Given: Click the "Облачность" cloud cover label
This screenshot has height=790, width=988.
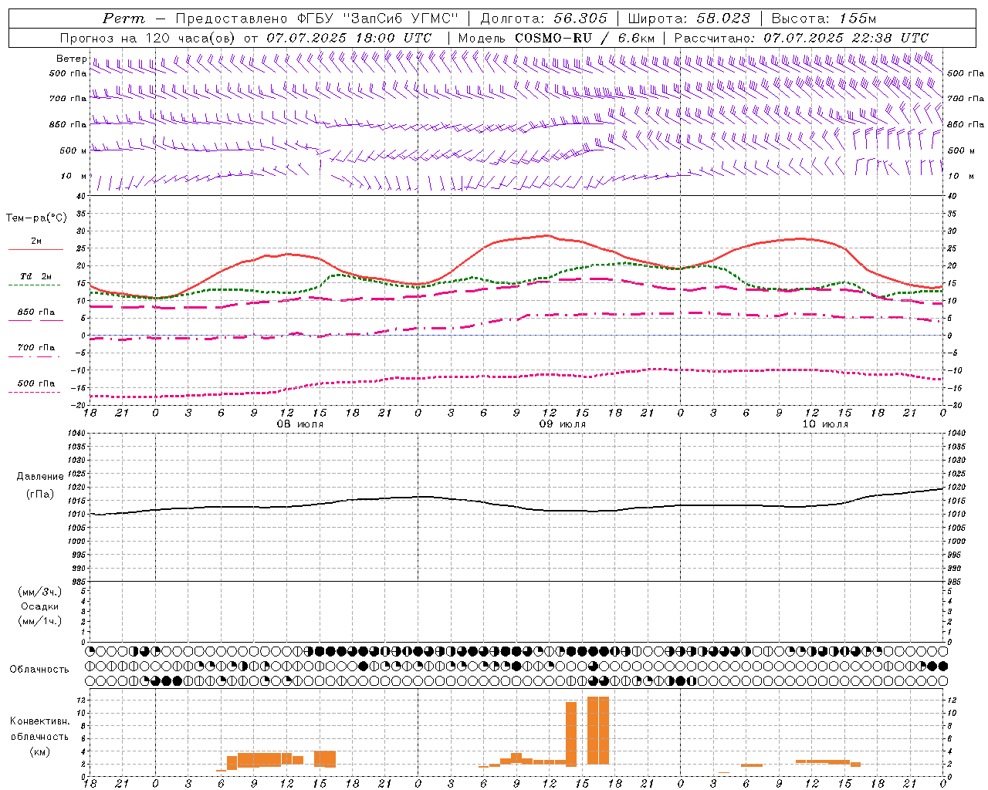Looking at the screenshot, I should (x=39, y=669).
